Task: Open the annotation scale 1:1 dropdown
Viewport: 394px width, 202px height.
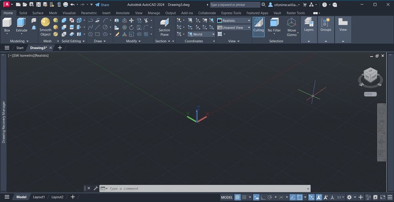Action: (x=340, y=197)
